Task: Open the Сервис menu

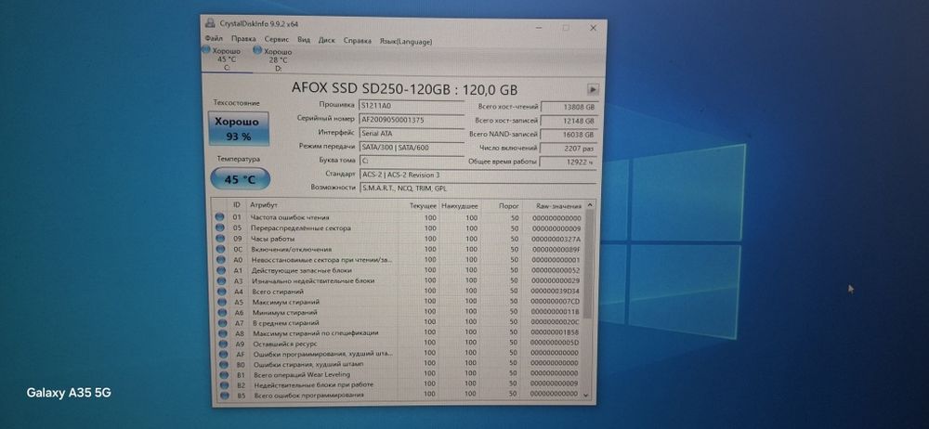Action: pos(277,40)
